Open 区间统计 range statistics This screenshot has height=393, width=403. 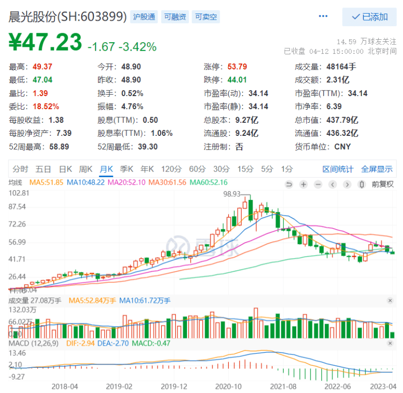click(338, 169)
